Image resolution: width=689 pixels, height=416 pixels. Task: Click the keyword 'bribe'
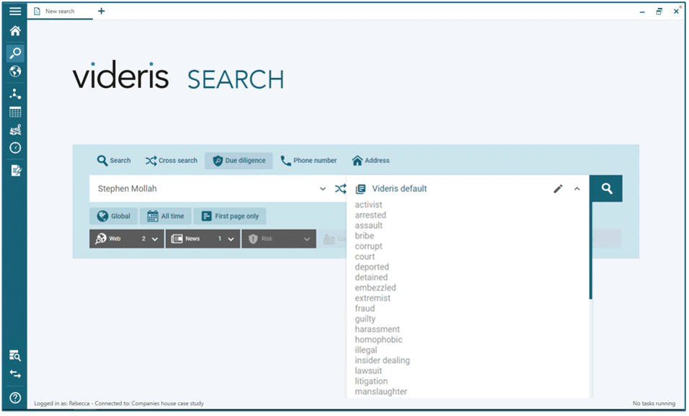pos(364,236)
